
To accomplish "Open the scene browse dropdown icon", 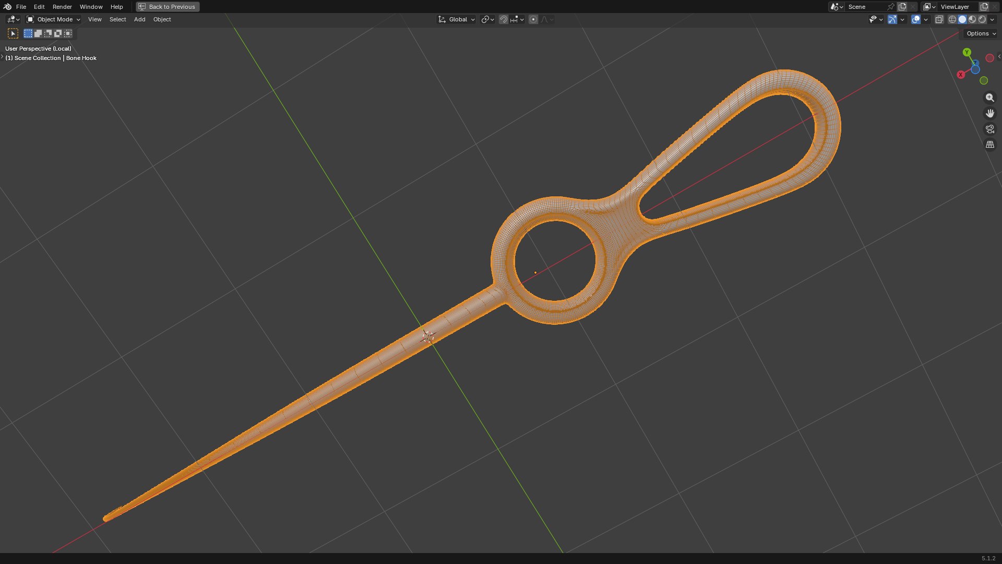I will click(837, 7).
